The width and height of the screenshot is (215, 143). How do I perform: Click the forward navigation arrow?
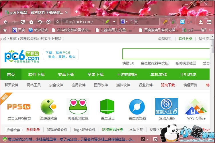(14, 22)
